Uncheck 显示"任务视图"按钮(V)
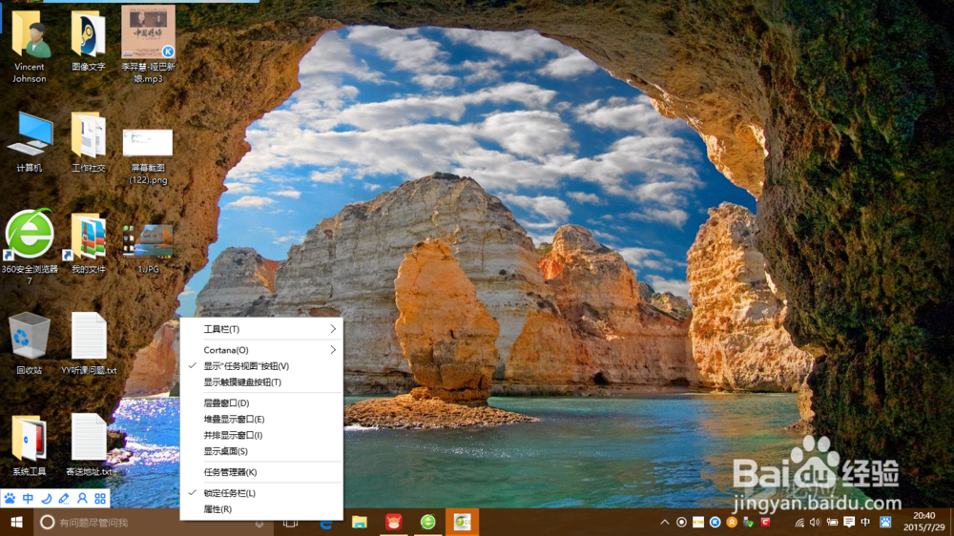Viewport: 954px width, 536px height. coord(261,366)
